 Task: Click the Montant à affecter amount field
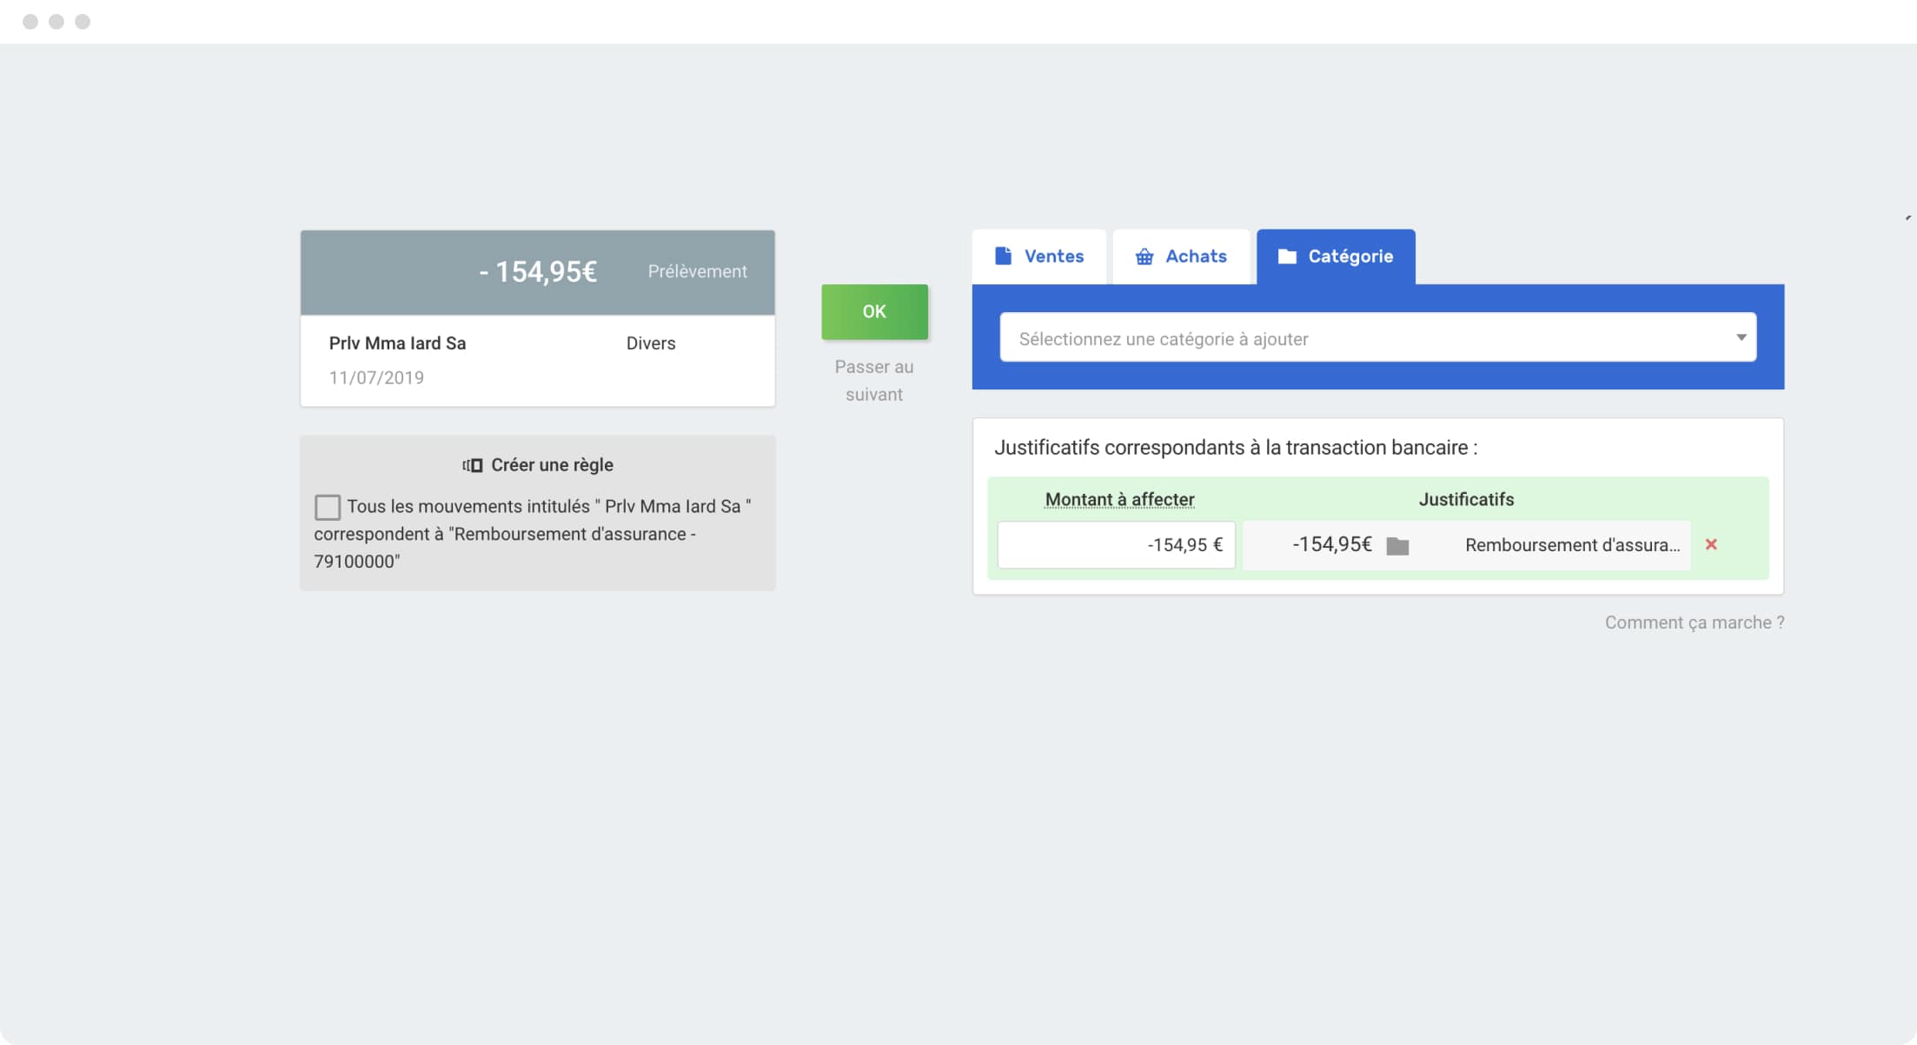pos(1116,545)
